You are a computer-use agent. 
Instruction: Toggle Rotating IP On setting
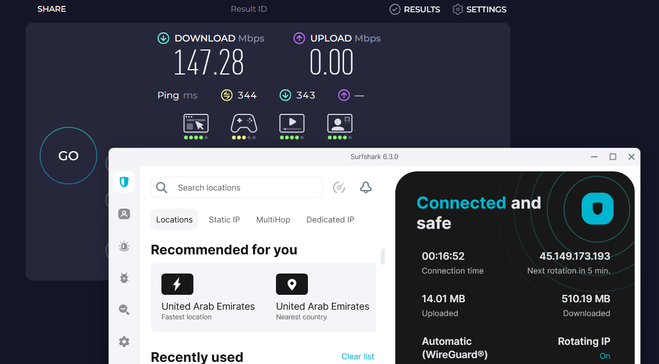[605, 356]
